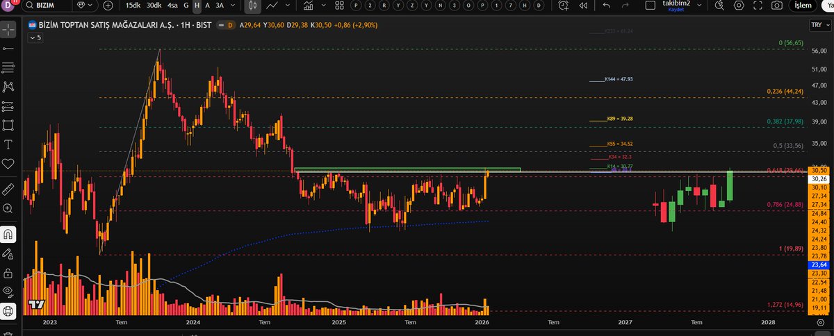The image size is (834, 336).
Task: Open the diamond icon dropdown
Action: (x=85, y=6)
